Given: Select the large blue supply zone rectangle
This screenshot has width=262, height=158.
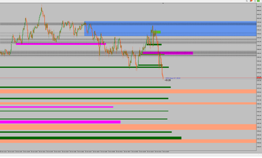Looking at the screenshot, I should tap(170, 28).
